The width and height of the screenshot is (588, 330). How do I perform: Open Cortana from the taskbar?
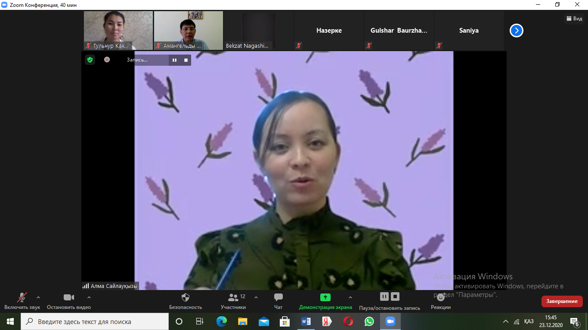click(179, 321)
